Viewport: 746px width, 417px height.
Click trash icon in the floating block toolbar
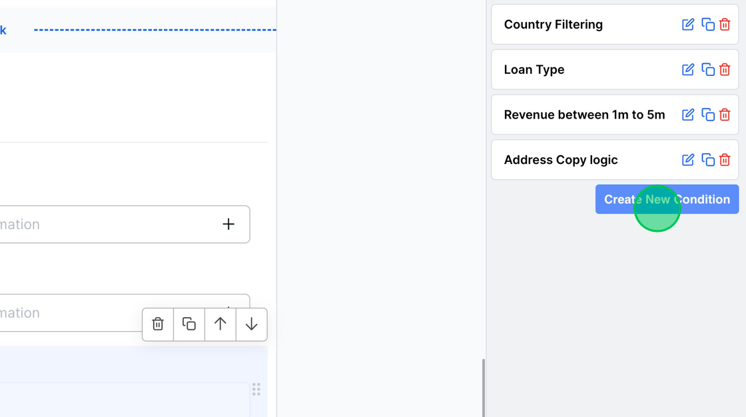point(158,324)
